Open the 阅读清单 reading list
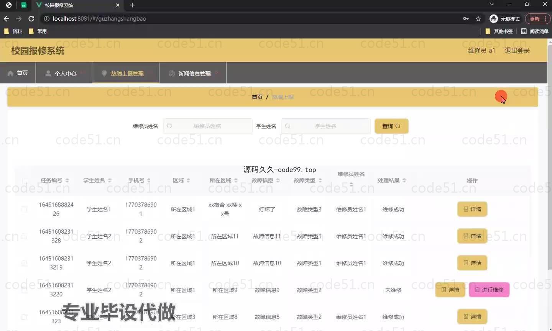This screenshot has height=331, width=552. [535, 31]
